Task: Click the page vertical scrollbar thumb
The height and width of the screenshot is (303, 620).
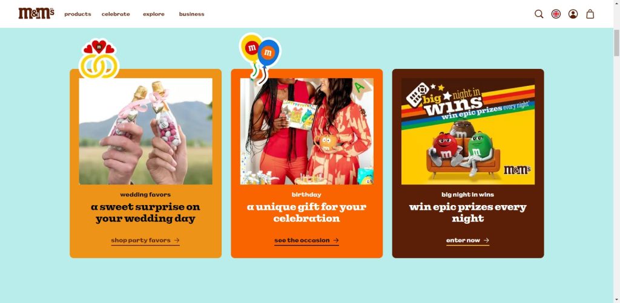Action: 616,43
